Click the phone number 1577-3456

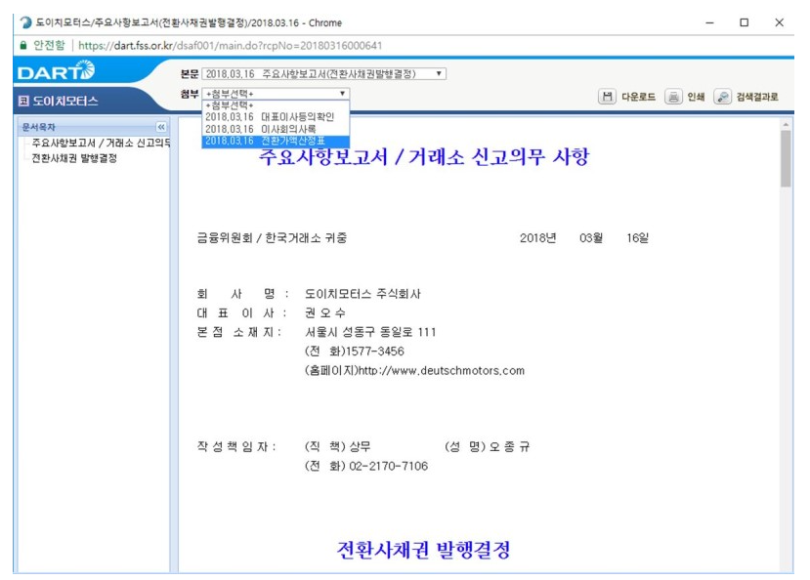[375, 352]
